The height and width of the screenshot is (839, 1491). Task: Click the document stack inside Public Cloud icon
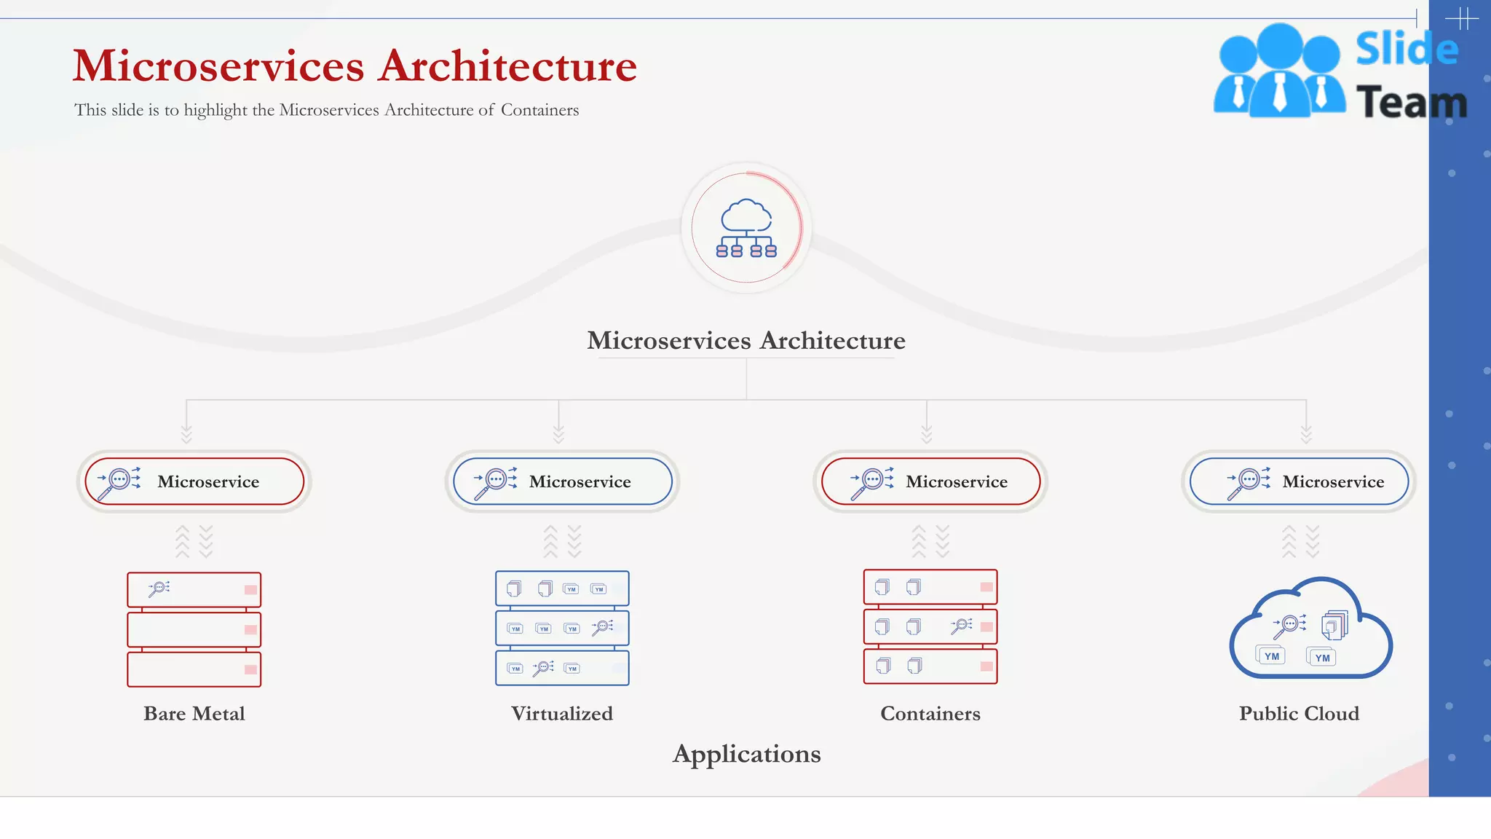[1334, 624]
